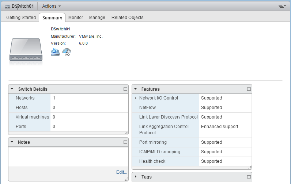The height and width of the screenshot is (184, 291).
Task: Collapse the Switch Details section
Action: tap(12, 89)
